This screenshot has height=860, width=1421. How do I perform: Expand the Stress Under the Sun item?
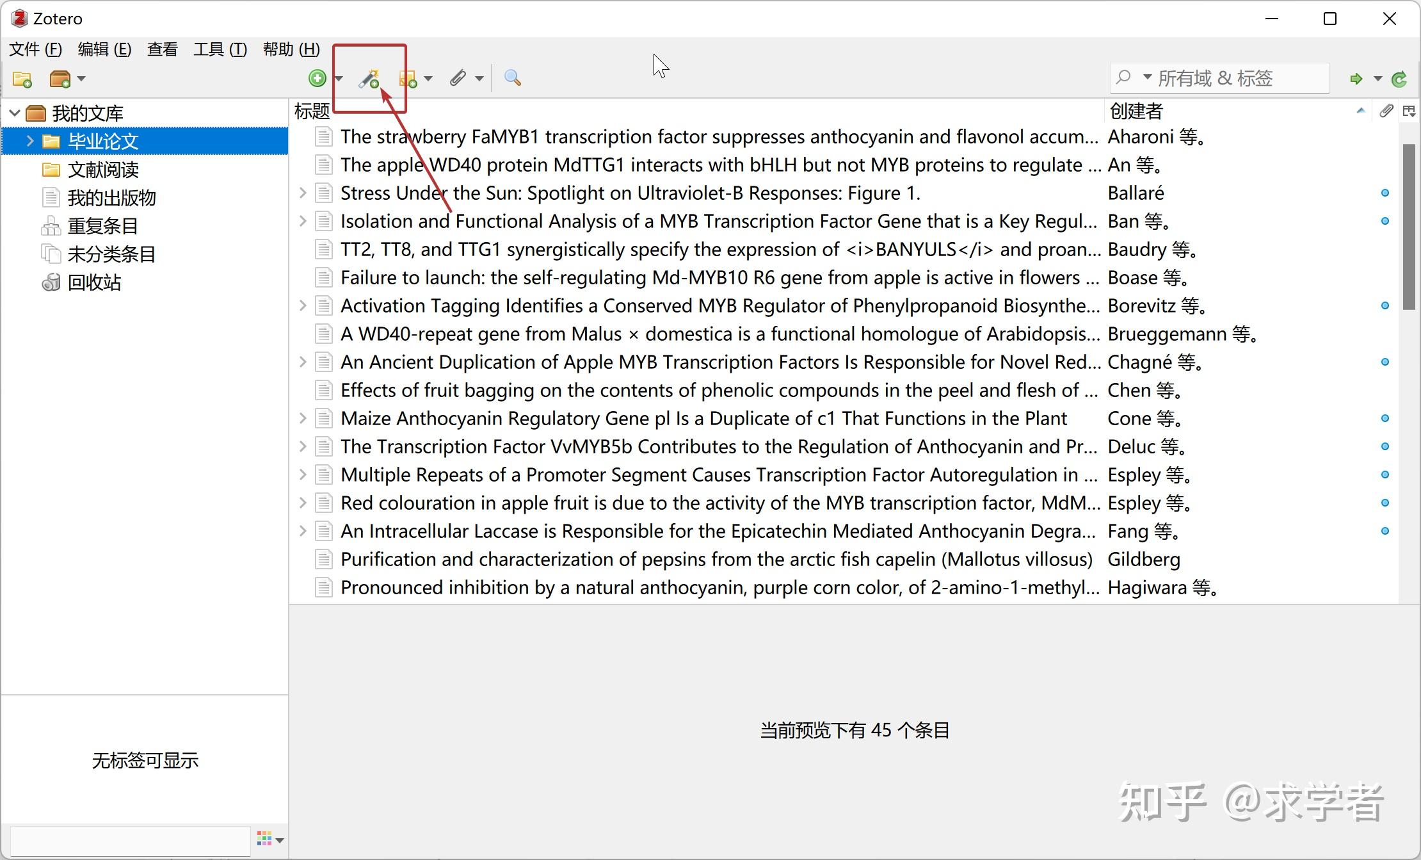[x=303, y=193]
